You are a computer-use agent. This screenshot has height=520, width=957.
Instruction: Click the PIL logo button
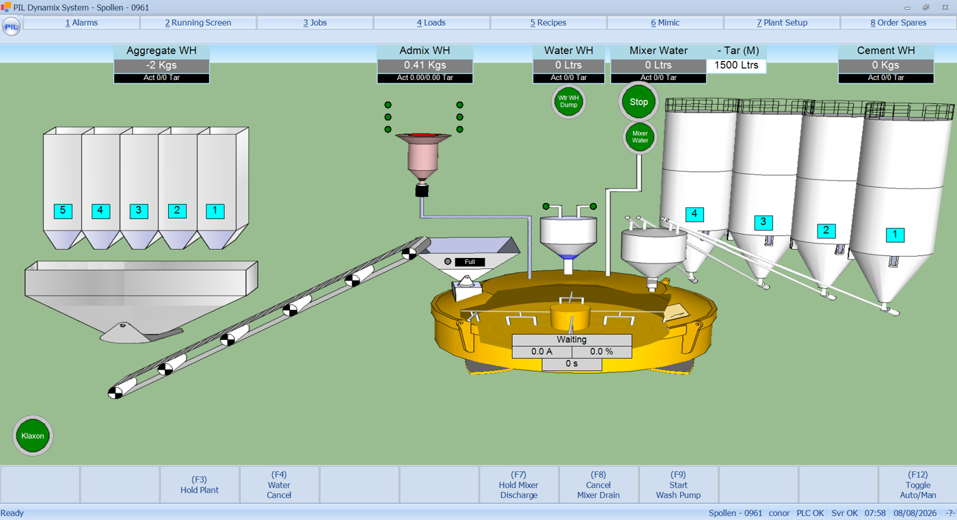[12, 27]
